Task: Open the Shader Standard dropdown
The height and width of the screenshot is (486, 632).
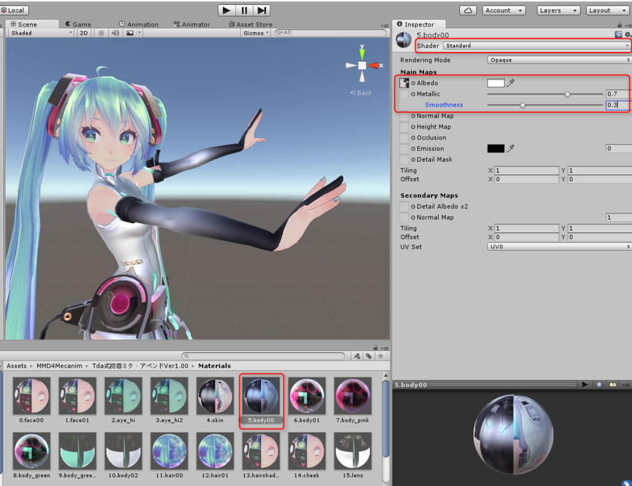Action: pyautogui.click(x=536, y=46)
